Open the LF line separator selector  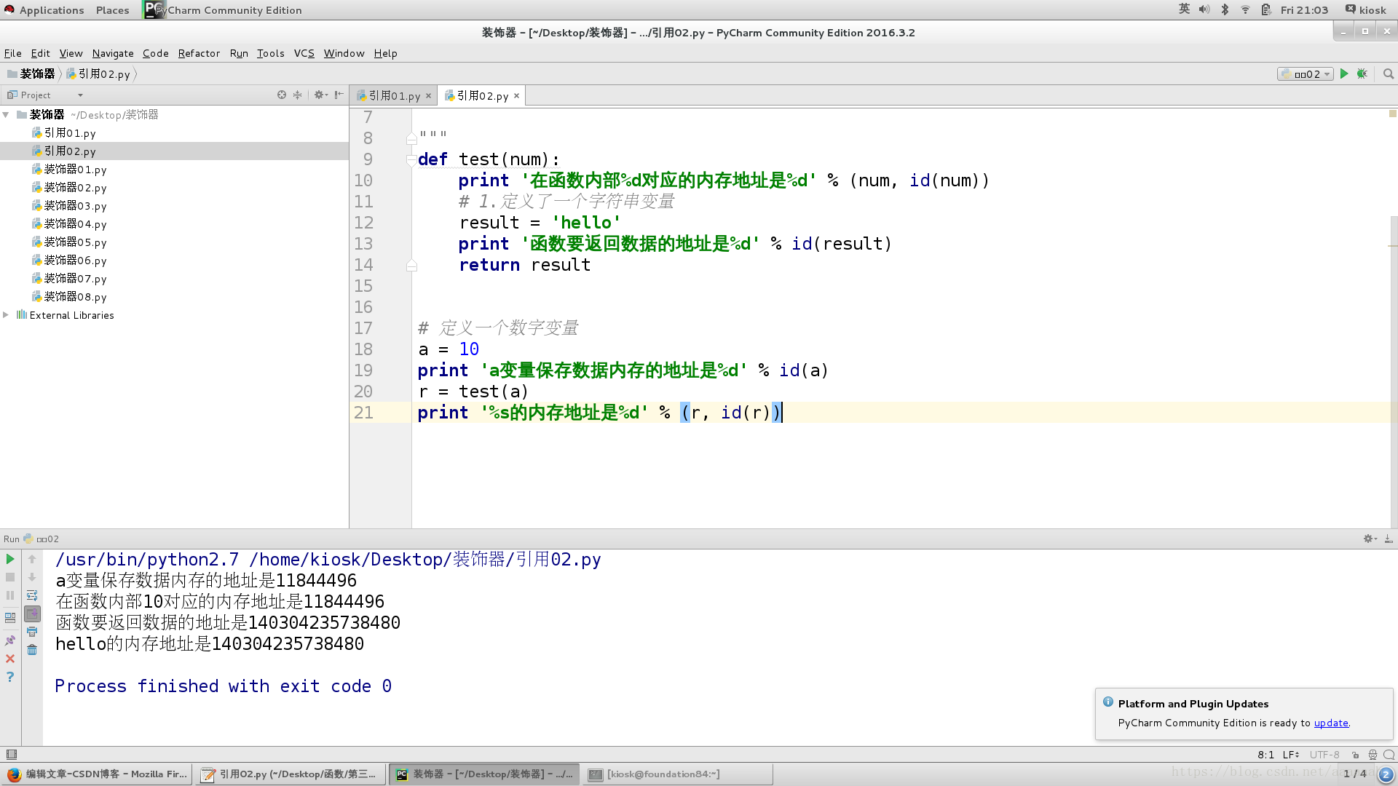coord(1291,755)
